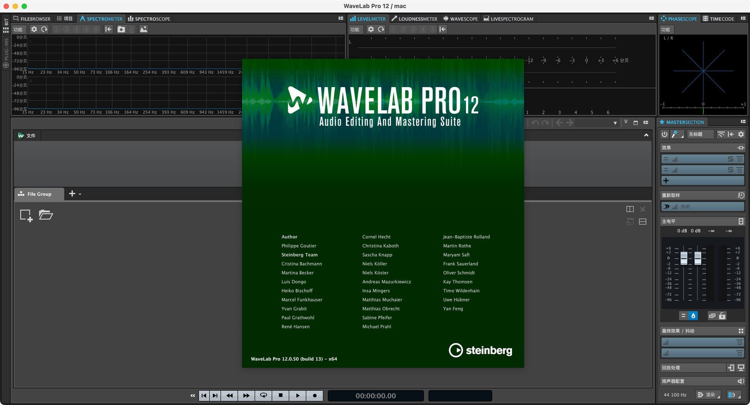Screen dimensions: 750x405
Task: Open Master Section preset field 无标题
Action: (x=700, y=134)
